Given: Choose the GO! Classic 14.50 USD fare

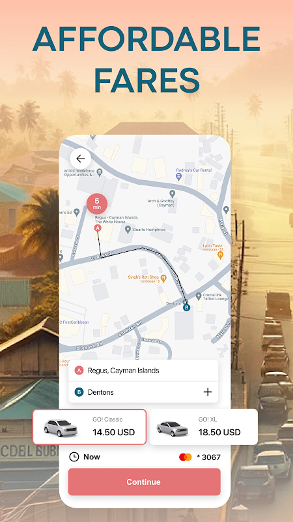Looking at the screenshot, I should coord(89,427).
